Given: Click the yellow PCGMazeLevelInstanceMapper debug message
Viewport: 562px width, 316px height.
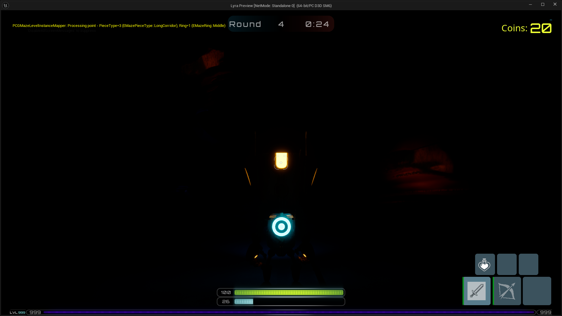Looking at the screenshot, I should tap(119, 25).
